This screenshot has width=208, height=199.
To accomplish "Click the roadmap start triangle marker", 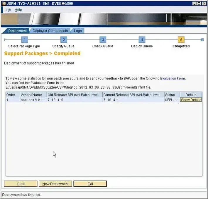I will click(5, 40).
